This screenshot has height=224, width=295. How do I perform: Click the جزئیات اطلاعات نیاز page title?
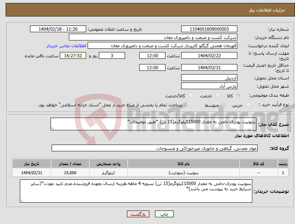point(267,10)
